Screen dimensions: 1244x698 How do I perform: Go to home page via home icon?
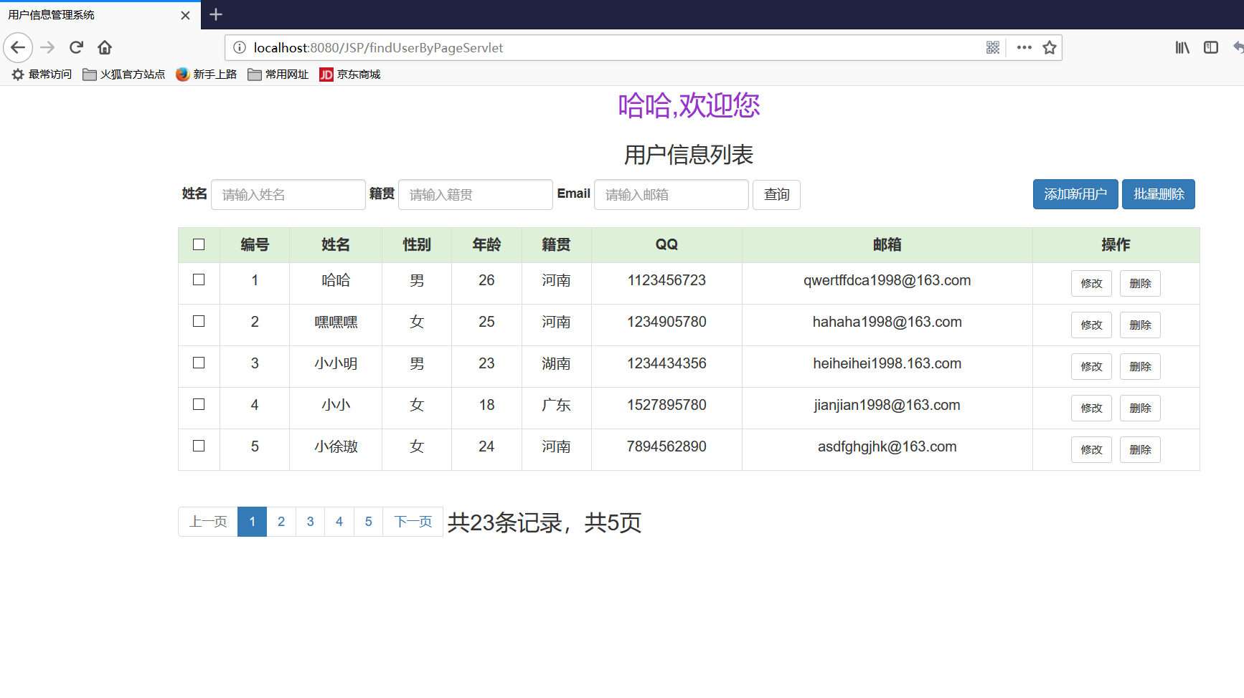105,47
